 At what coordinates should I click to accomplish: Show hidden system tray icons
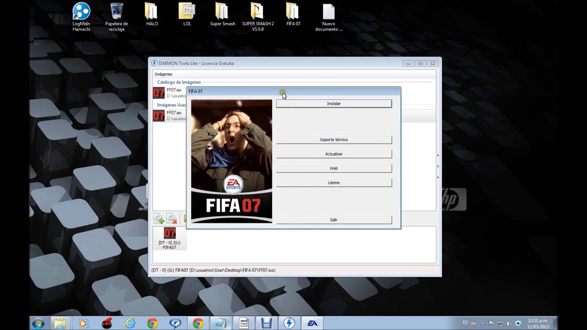pos(483,323)
